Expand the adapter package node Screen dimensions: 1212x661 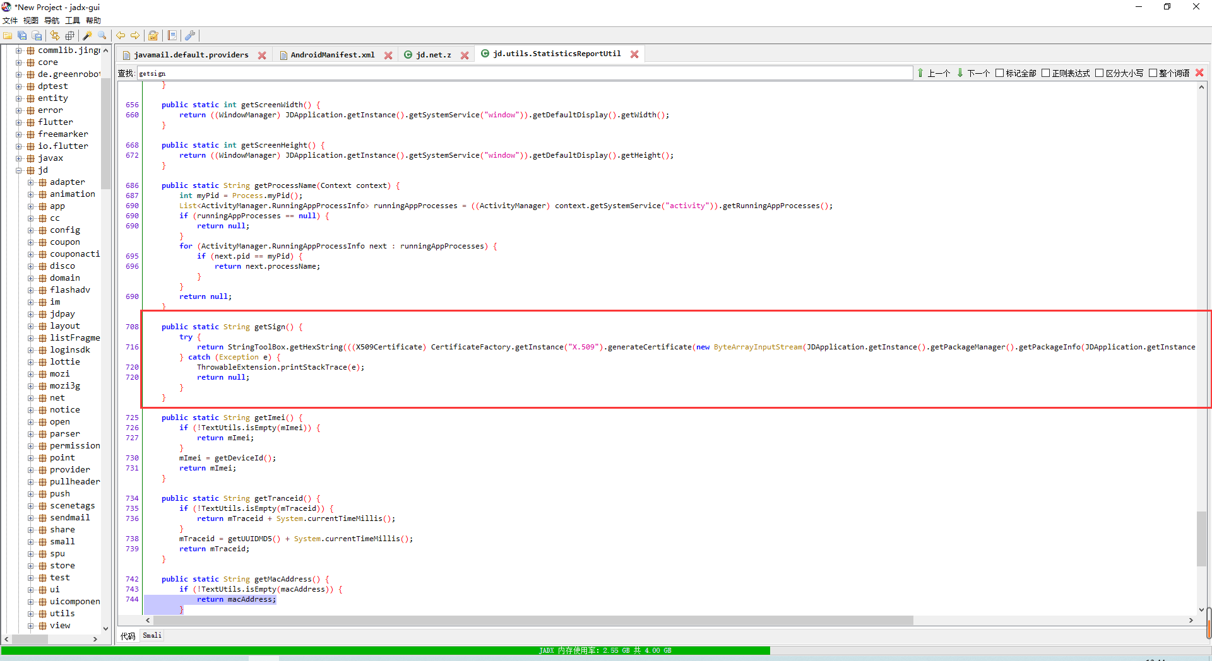tap(31, 182)
